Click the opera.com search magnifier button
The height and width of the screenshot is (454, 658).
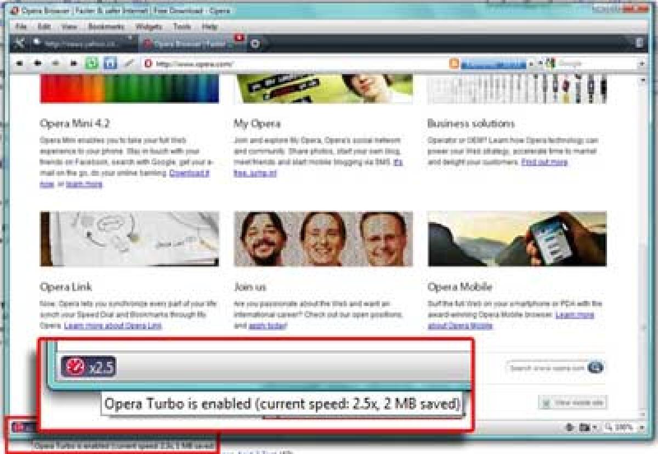595,368
